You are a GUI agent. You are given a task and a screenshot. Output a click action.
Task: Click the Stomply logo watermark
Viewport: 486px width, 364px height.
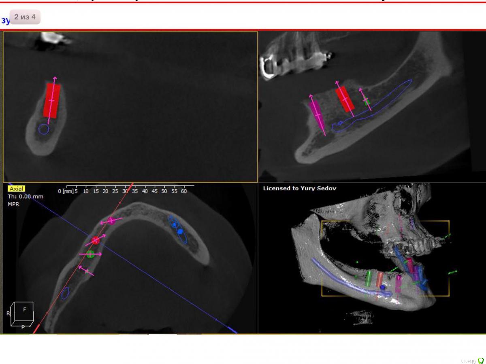click(472, 360)
